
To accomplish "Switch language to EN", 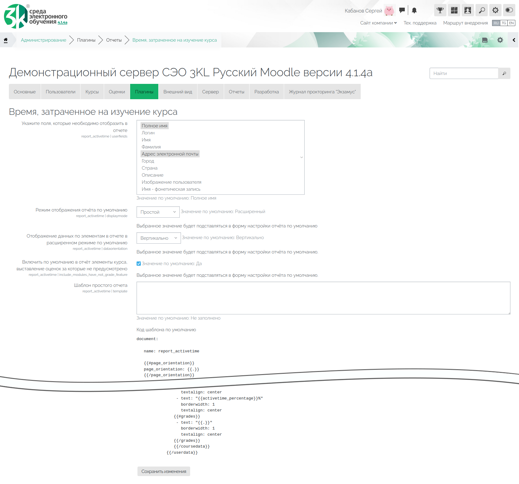I will click(x=511, y=23).
